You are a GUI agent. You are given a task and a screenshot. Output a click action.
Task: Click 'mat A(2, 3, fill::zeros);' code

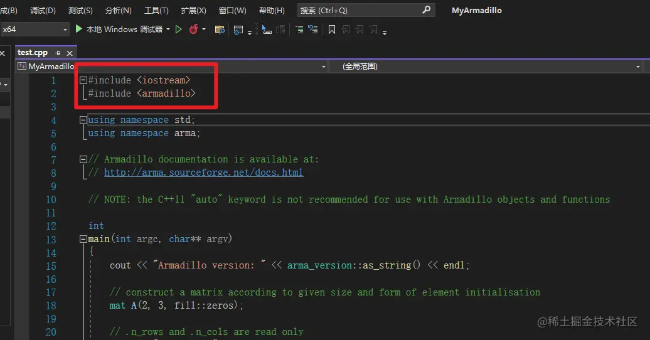tap(176, 305)
